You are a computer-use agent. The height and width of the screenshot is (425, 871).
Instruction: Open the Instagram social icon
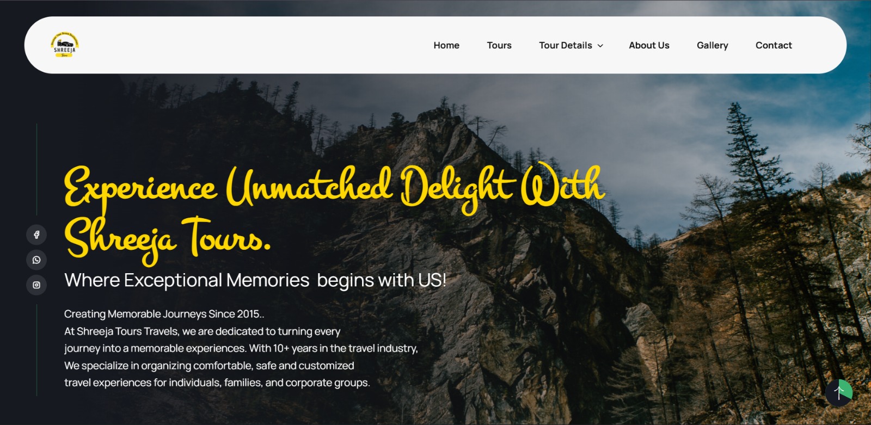click(36, 285)
